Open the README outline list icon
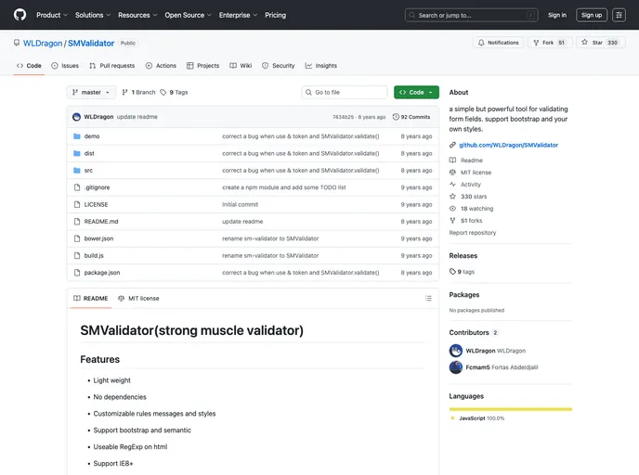 (x=428, y=299)
